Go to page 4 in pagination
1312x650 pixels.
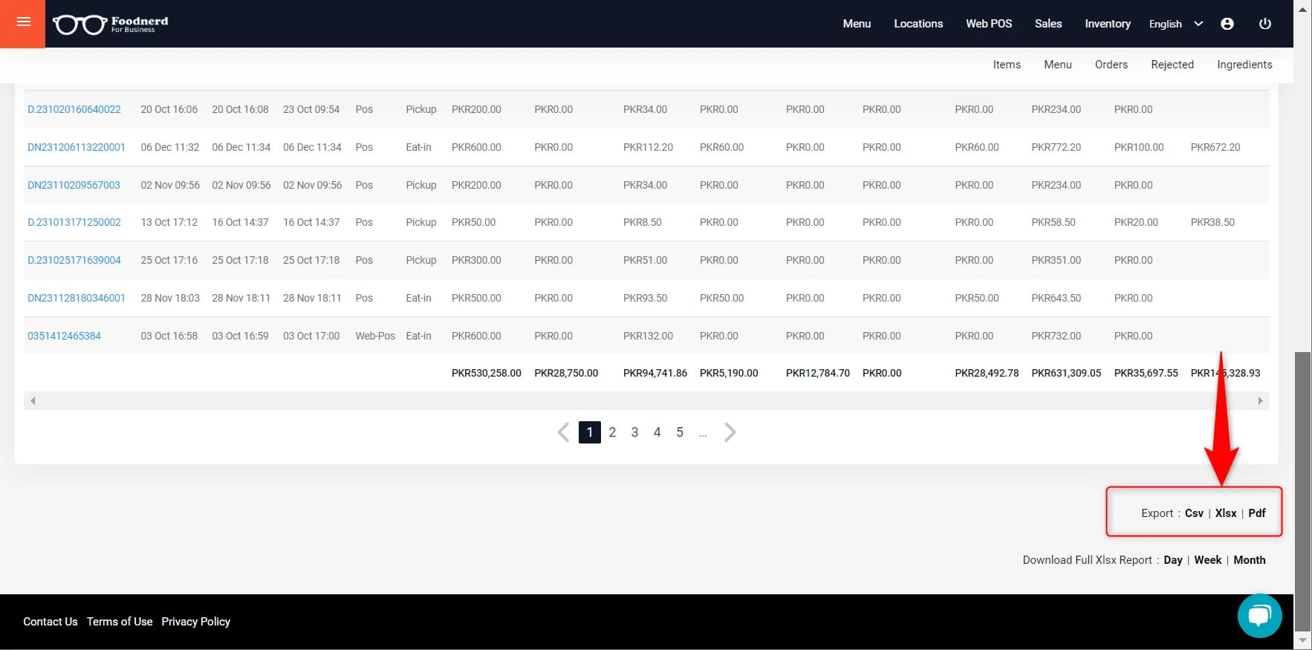(x=657, y=432)
